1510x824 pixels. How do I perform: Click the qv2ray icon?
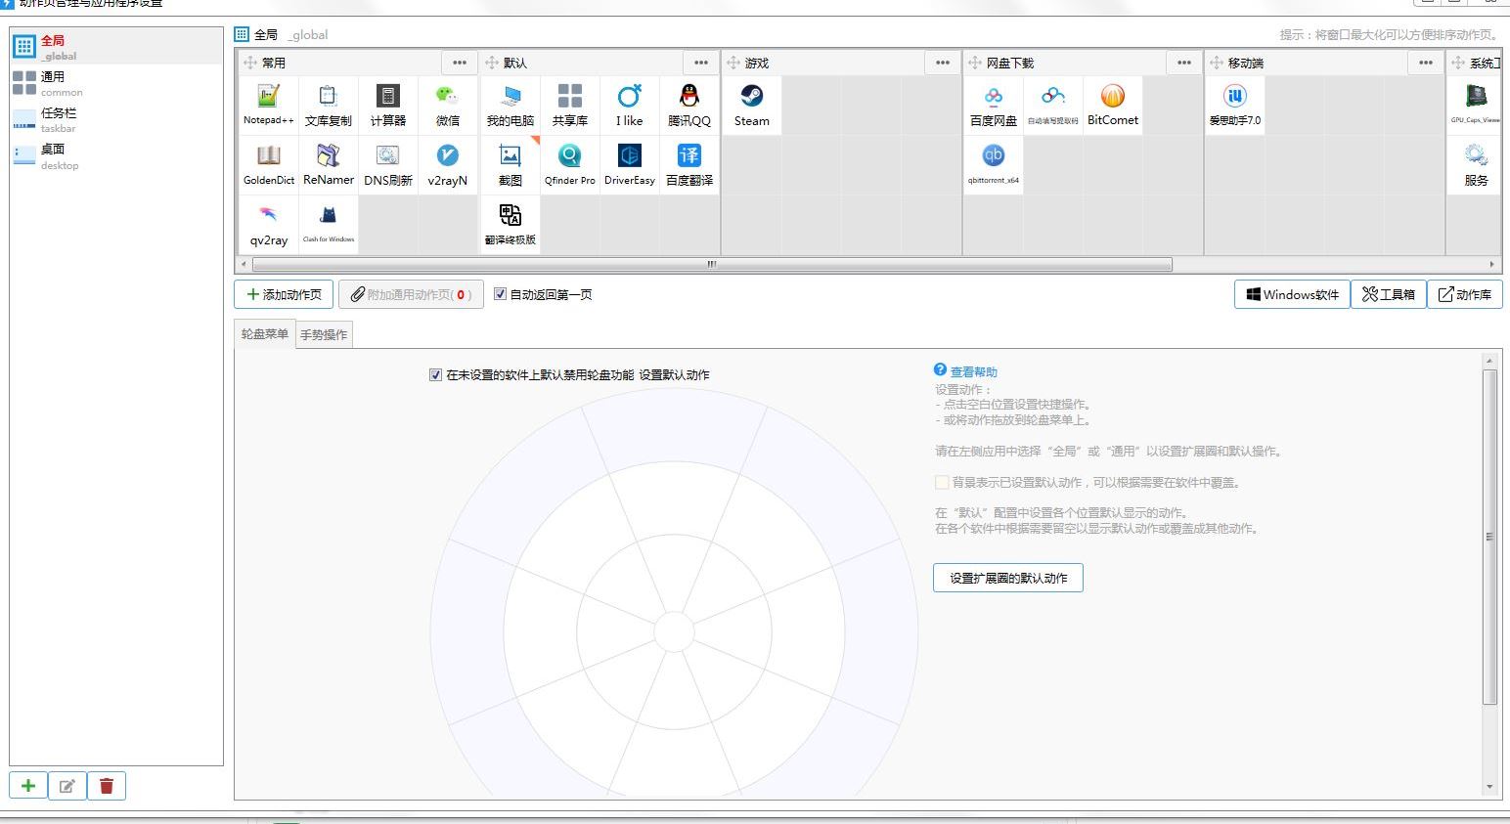click(268, 225)
